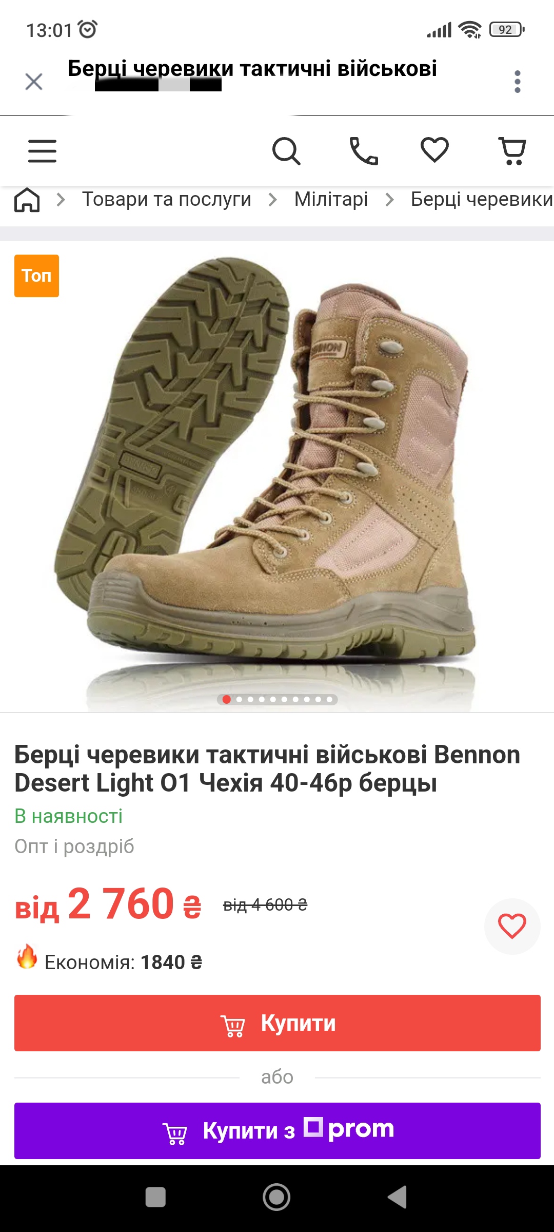The image size is (554, 1232).
Task: Tap the phone call icon
Action: tap(364, 151)
